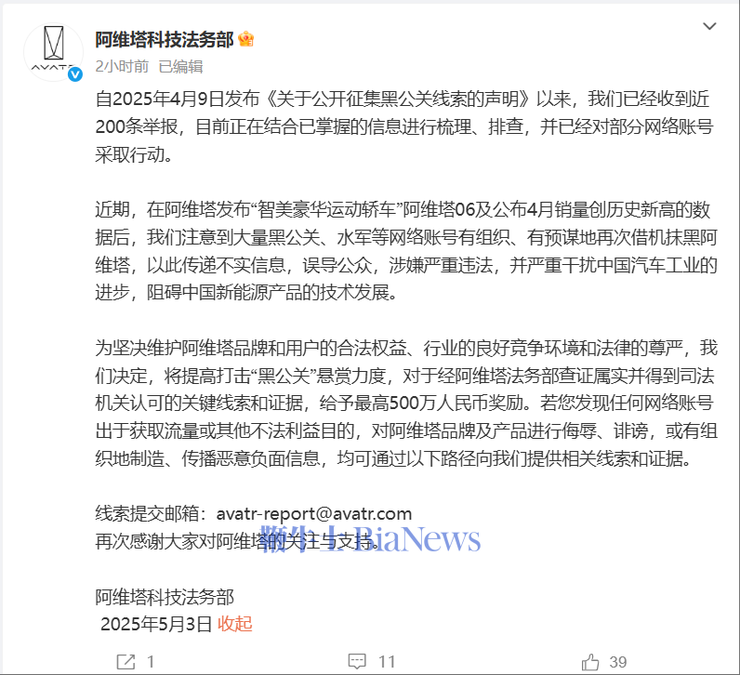This screenshot has height=675, width=740.
Task: Like the post with thumbs-up icon
Action: [590, 662]
